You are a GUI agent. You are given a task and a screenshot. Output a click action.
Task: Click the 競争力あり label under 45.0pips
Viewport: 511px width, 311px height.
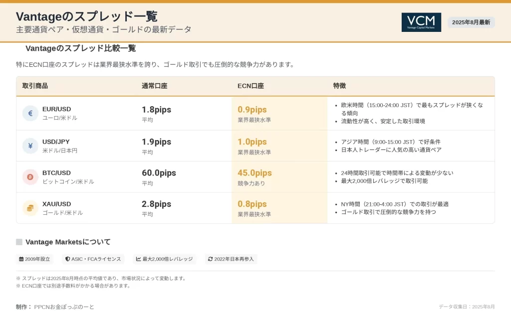point(252,183)
